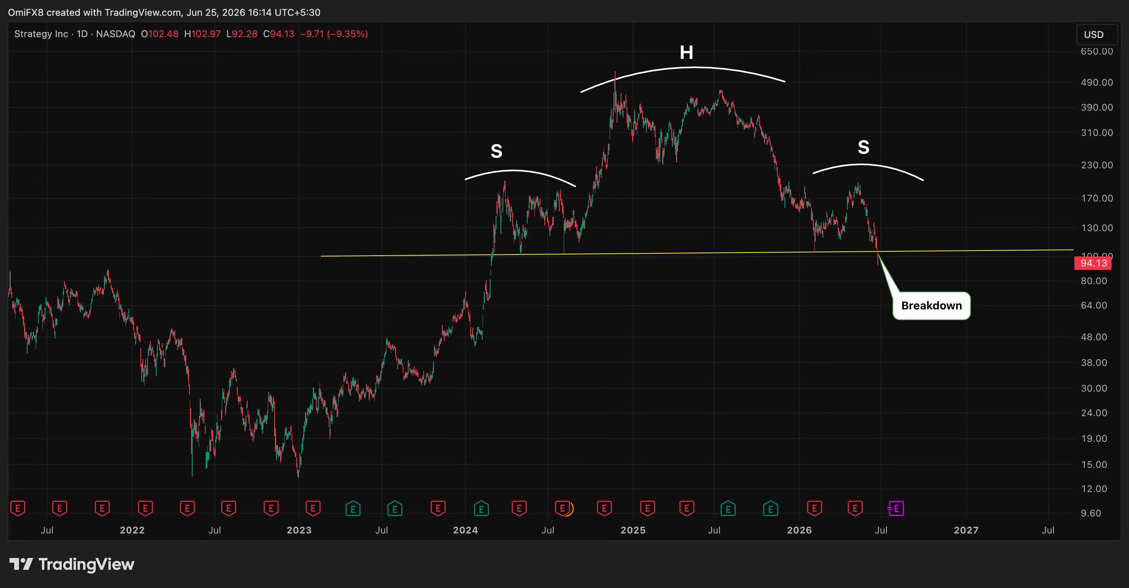The image size is (1129, 588).
Task: Click the 19.00 price axis label
Action: (x=1094, y=439)
